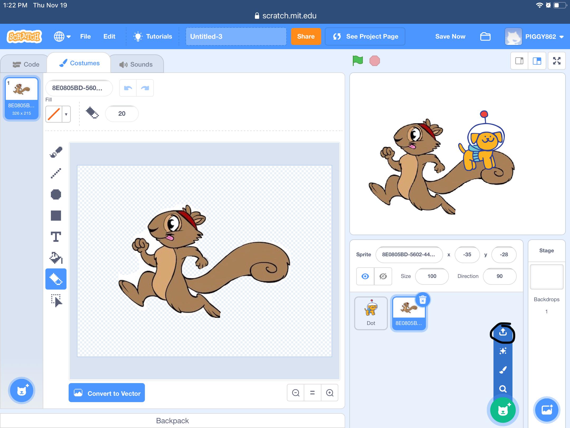570x428 pixels.
Task: Select the Dot sprite thumbnail
Action: tap(371, 313)
